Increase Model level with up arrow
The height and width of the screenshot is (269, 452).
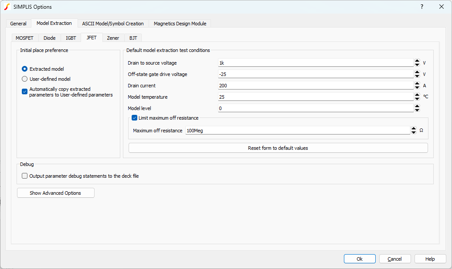[417, 106]
